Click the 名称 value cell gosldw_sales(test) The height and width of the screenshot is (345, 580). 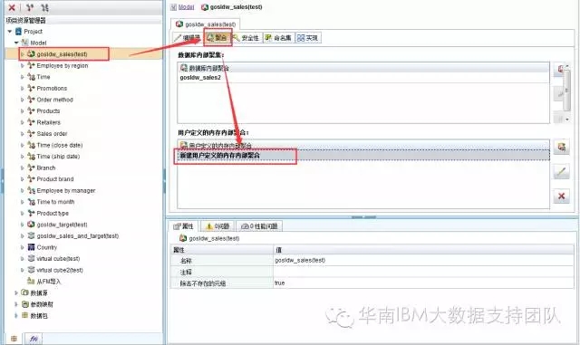[x=423, y=260]
